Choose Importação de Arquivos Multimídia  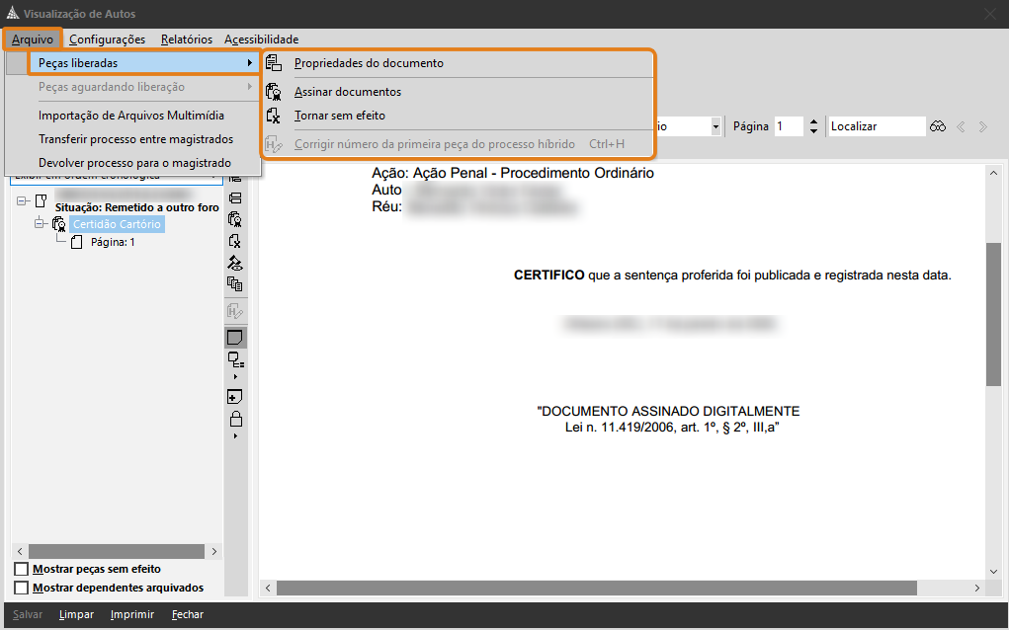click(132, 116)
